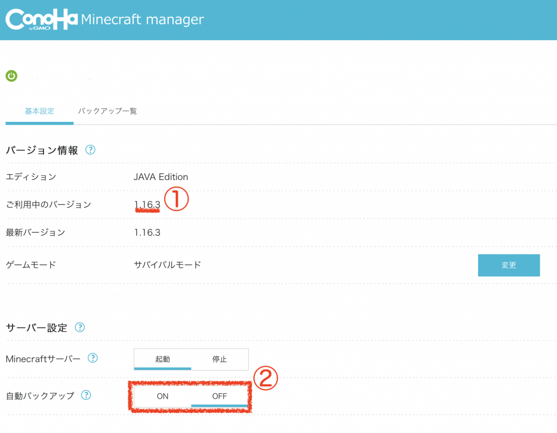This screenshot has width=557, height=433.
Task: Select 停止 to stop Minecraft server
Action: click(220, 359)
